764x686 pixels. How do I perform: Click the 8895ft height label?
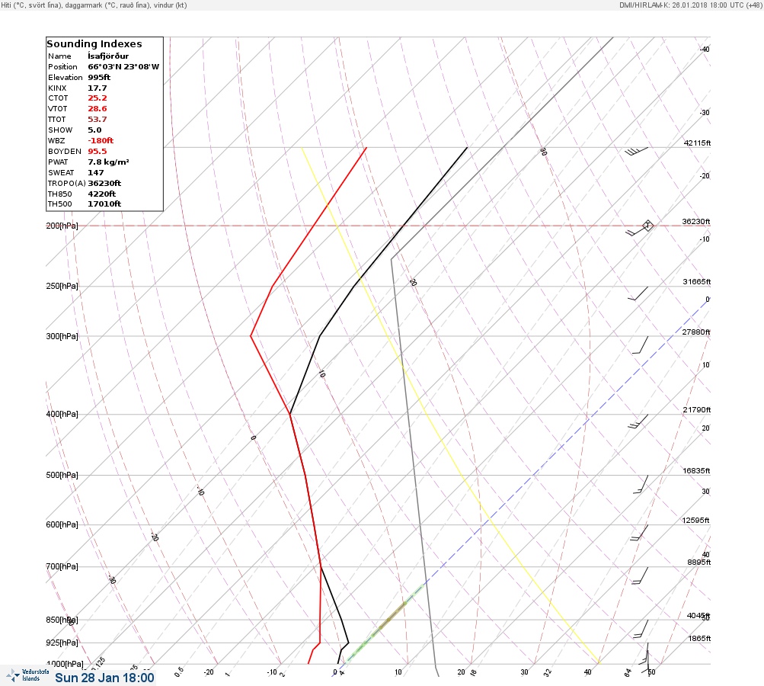point(699,563)
